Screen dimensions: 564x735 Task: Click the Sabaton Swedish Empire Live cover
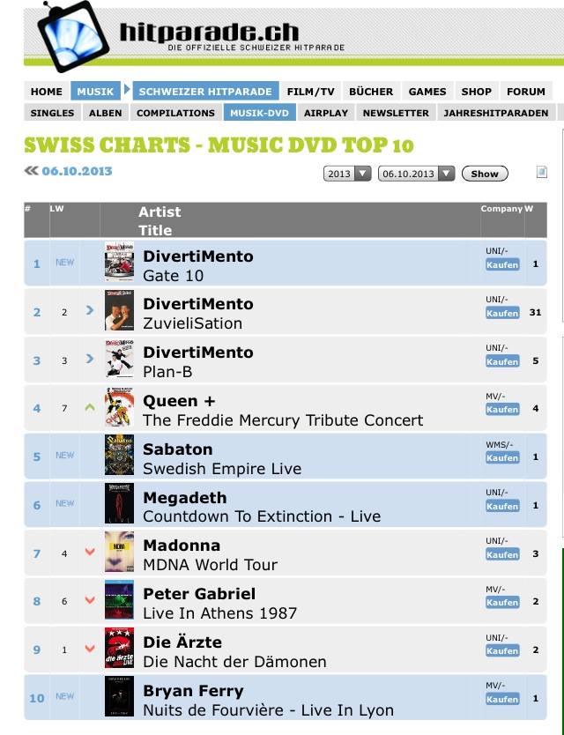pos(119,456)
